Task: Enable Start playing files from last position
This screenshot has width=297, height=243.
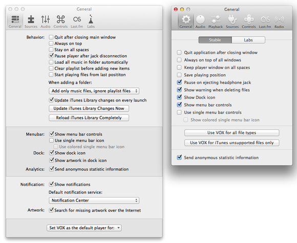Action: 51,74
